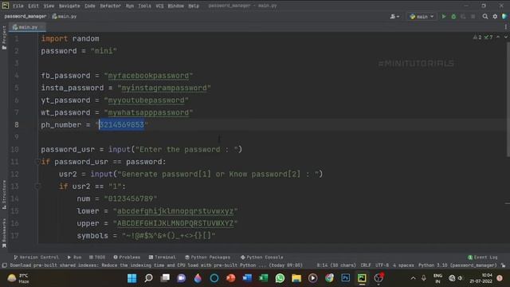This screenshot has width=510, height=287.
Task: Open WhatsApp from the taskbar
Action: (280, 278)
